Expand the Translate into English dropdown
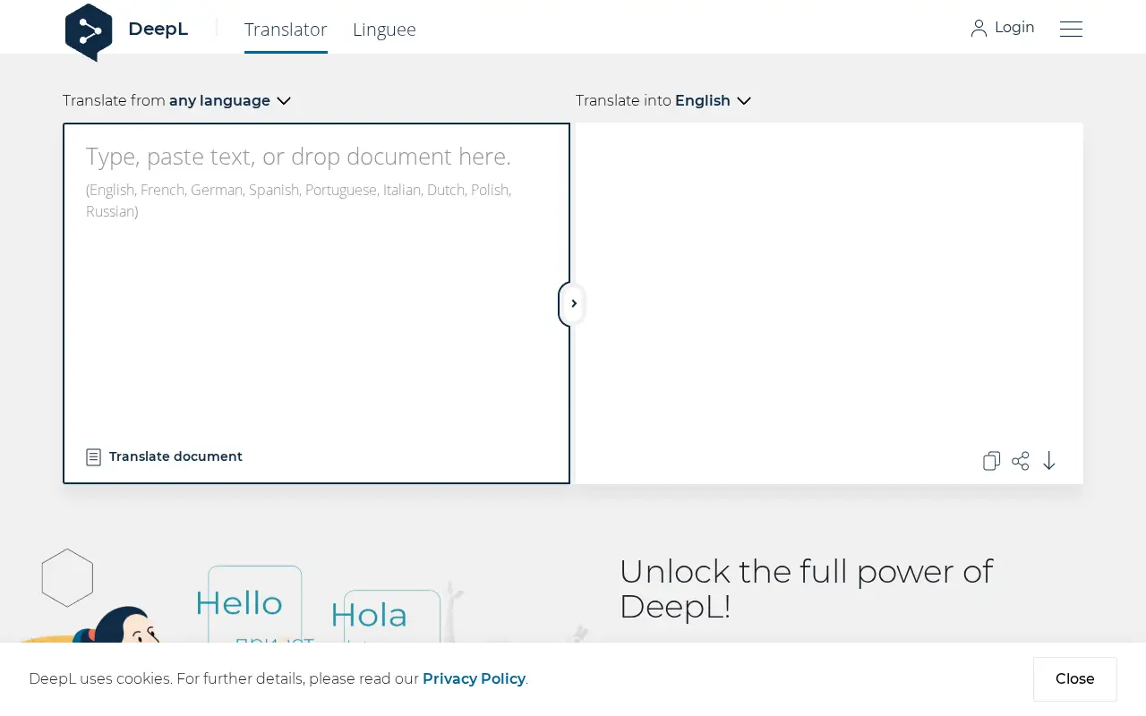This screenshot has height=716, width=1146. pyautogui.click(x=663, y=100)
